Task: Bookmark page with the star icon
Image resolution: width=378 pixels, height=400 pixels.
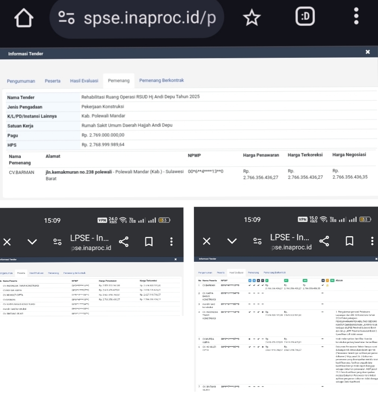Action: click(x=251, y=18)
